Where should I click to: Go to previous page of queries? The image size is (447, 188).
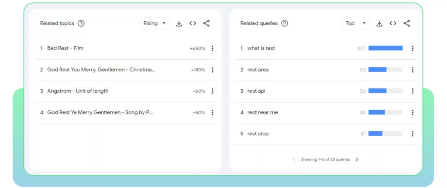(294, 159)
